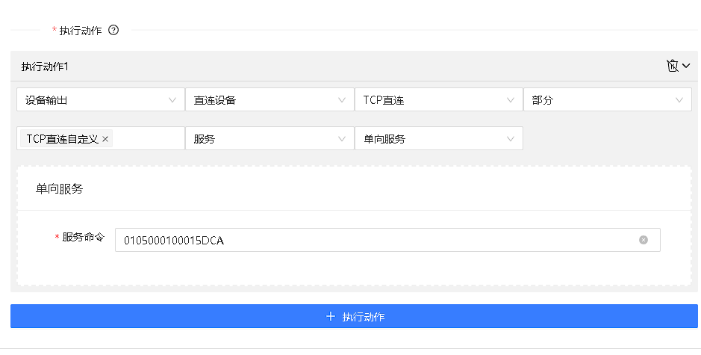Open the 部分 selection dropdown

(x=607, y=100)
